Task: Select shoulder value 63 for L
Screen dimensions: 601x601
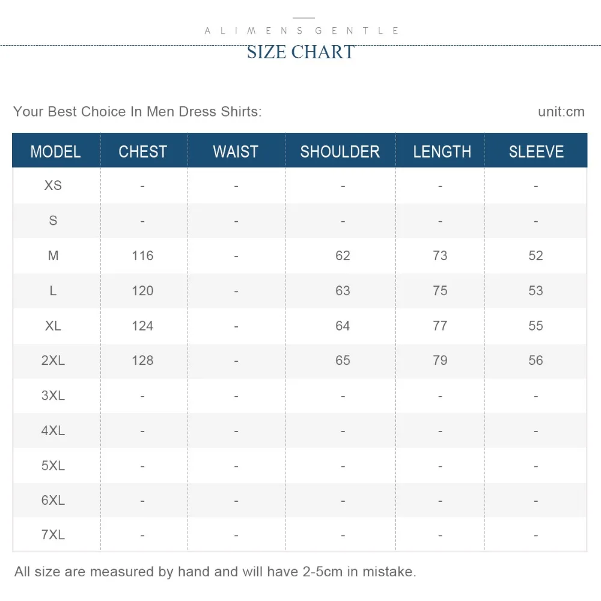Action: coord(343,290)
